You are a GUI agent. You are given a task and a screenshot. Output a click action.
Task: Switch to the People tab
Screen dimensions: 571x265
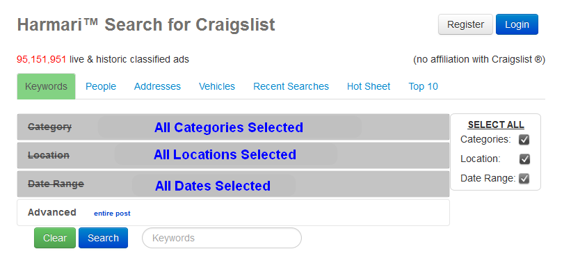coord(101,87)
